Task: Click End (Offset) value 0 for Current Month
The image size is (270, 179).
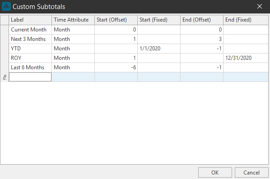Action: 202,30
